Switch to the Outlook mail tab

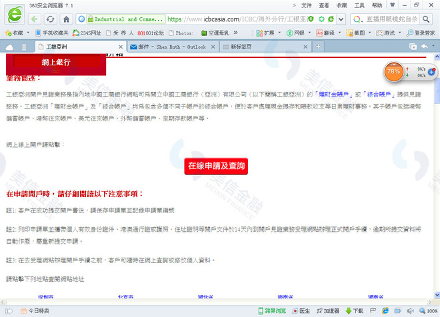[x=172, y=47]
